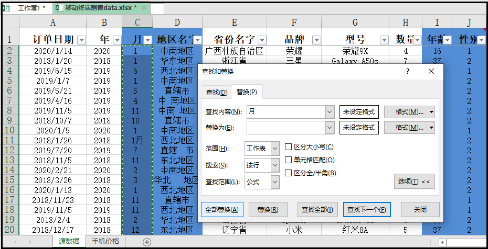Screen dimensions: 488x249
Task: Select the 移动终端销售data.xlsx workbook tab
Action: pyautogui.click(x=101, y=8)
